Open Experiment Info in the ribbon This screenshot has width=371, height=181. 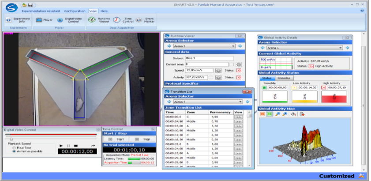[x=8, y=20]
